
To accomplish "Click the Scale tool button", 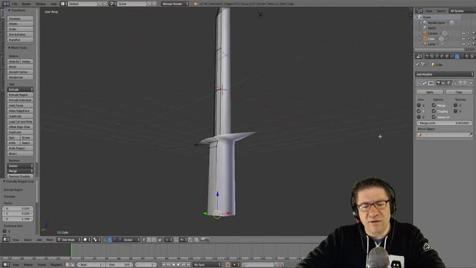I will 20,29.
